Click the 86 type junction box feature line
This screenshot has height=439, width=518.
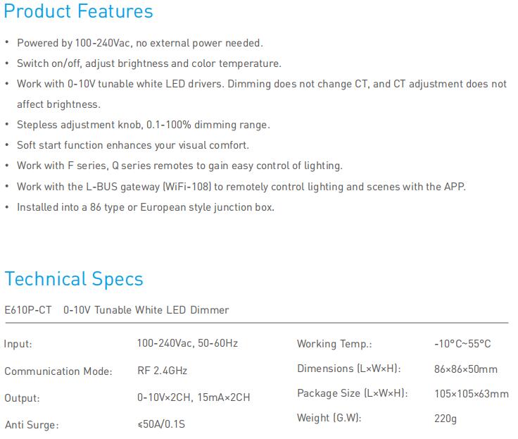[146, 207]
